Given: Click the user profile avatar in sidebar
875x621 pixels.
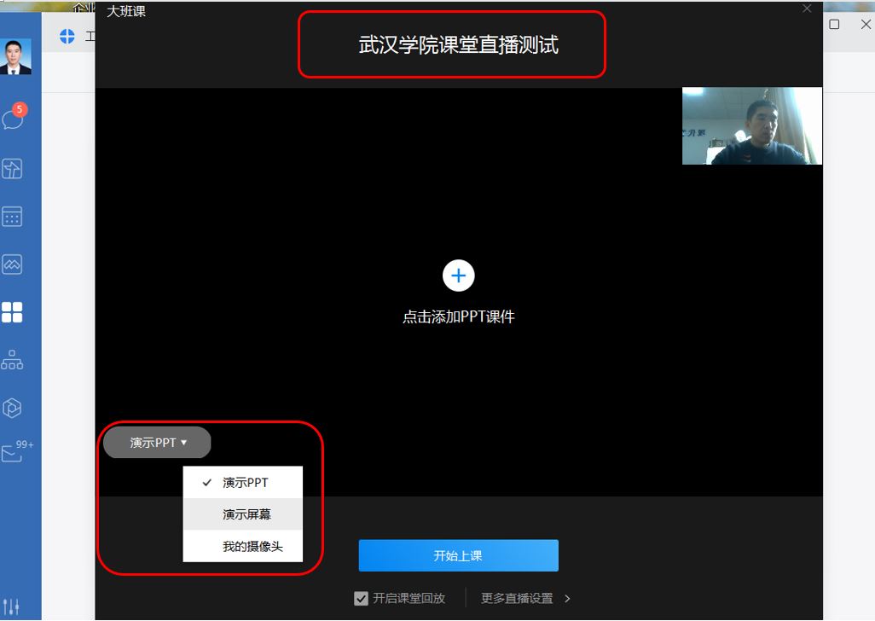Looking at the screenshot, I should tap(16, 57).
